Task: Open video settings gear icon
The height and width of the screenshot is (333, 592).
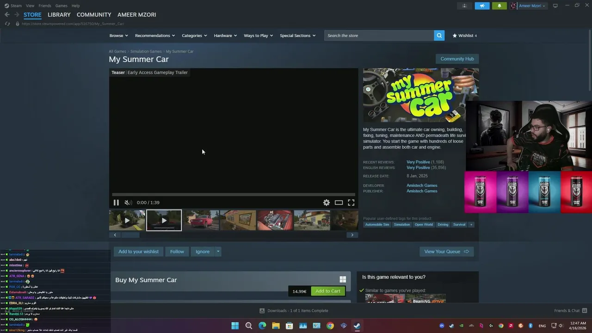Action: tap(327, 203)
